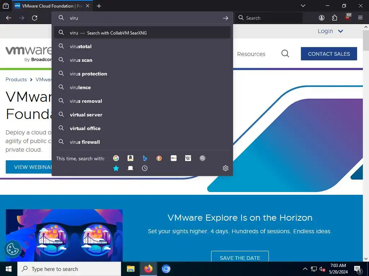This screenshot has height=276, width=369.
Task: Click the Products breadcrumb link
Action: click(x=16, y=79)
